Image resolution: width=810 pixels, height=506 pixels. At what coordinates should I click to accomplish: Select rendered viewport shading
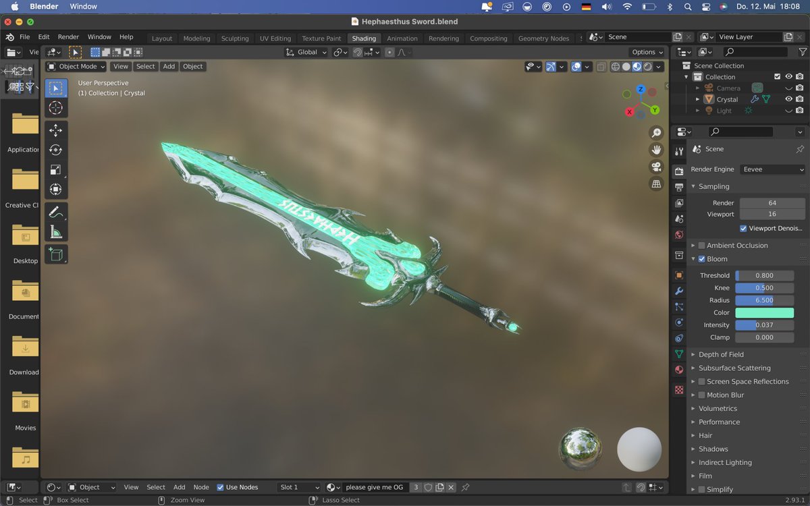(648, 67)
